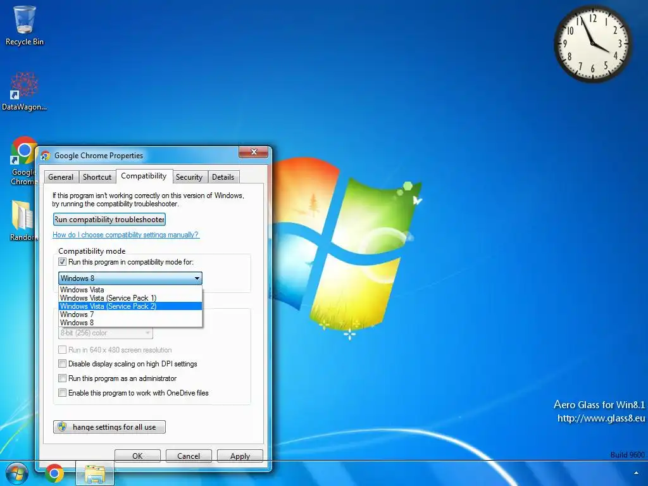The height and width of the screenshot is (486, 648).
Task: Show hidden system tray icons
Action: pyautogui.click(x=636, y=473)
